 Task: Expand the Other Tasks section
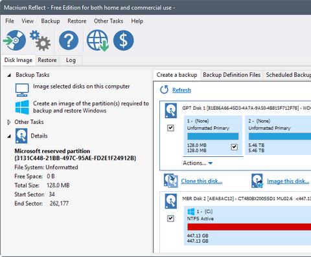[x=9, y=122]
